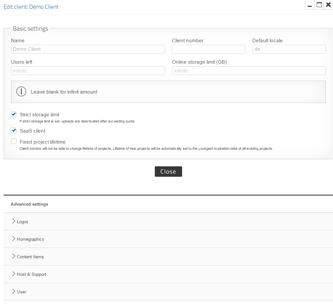Focus the Name input field

point(88,49)
